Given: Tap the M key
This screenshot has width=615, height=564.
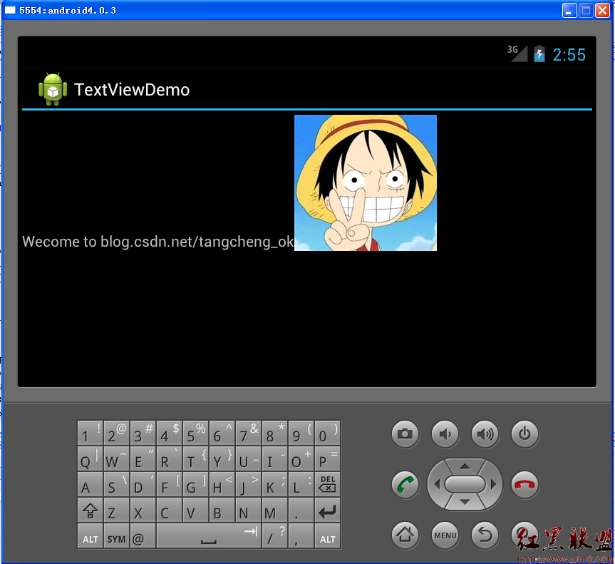Looking at the screenshot, I should pyautogui.click(x=274, y=511).
